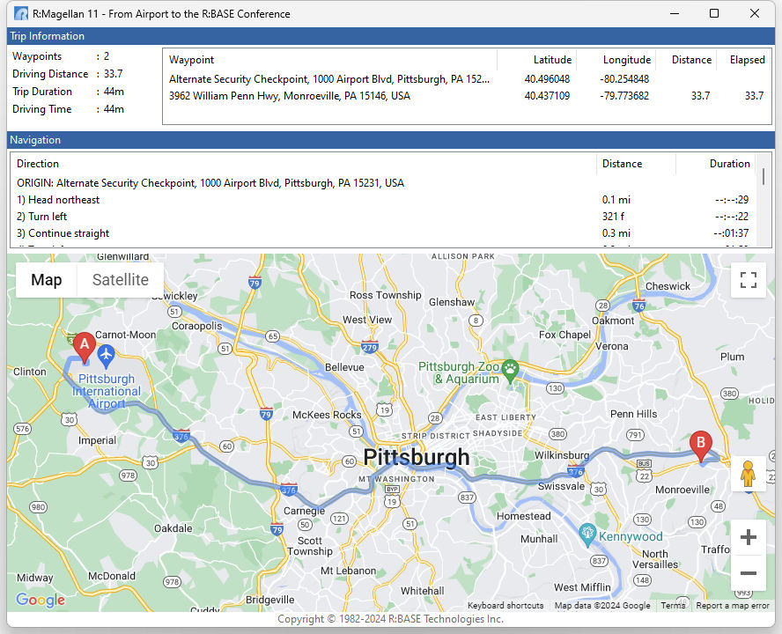
Task: Click Report a map error
Action: (732, 605)
